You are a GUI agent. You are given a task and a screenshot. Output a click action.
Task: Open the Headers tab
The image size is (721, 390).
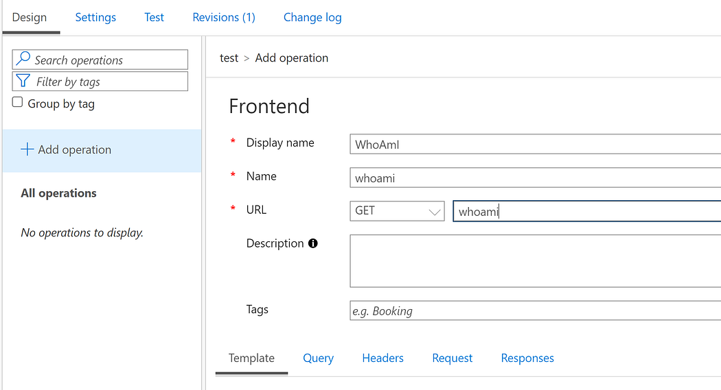pos(382,358)
